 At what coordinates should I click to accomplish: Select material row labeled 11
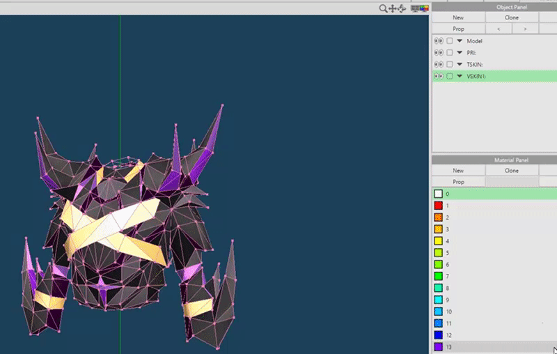[494, 323]
